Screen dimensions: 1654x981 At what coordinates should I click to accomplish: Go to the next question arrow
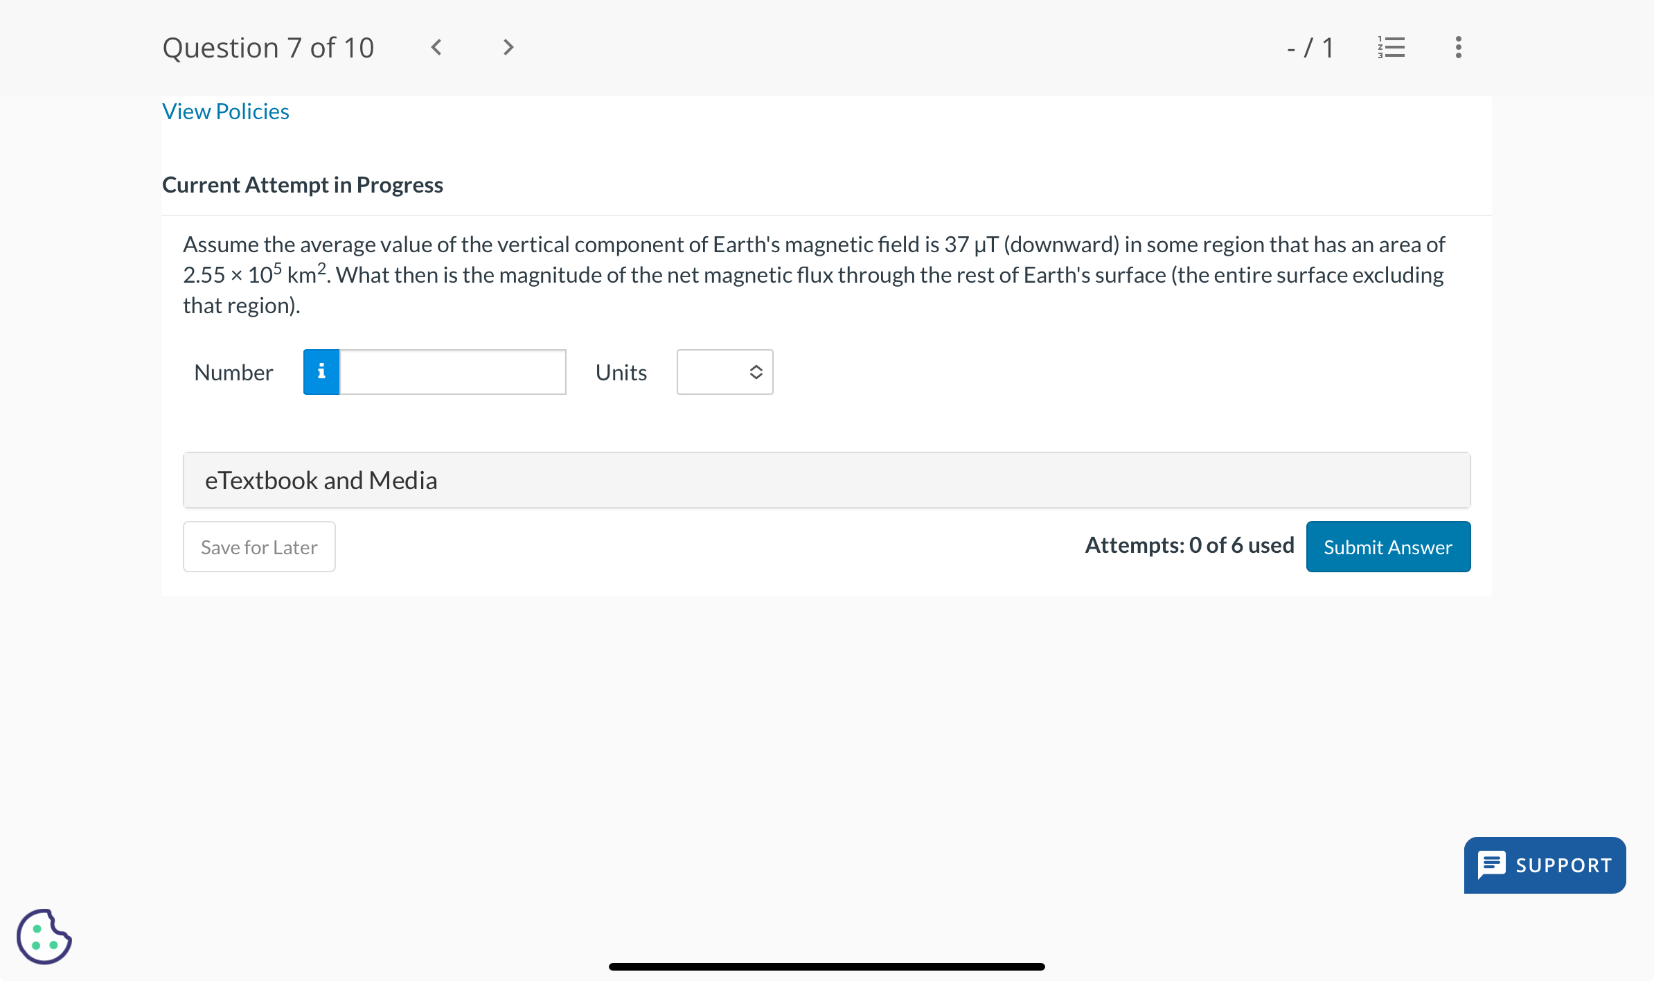pyautogui.click(x=508, y=47)
